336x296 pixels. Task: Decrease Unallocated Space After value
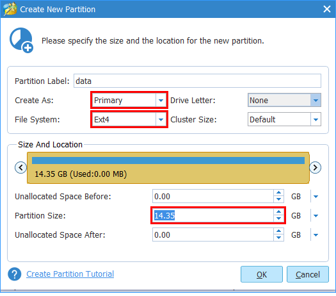[x=278, y=238]
